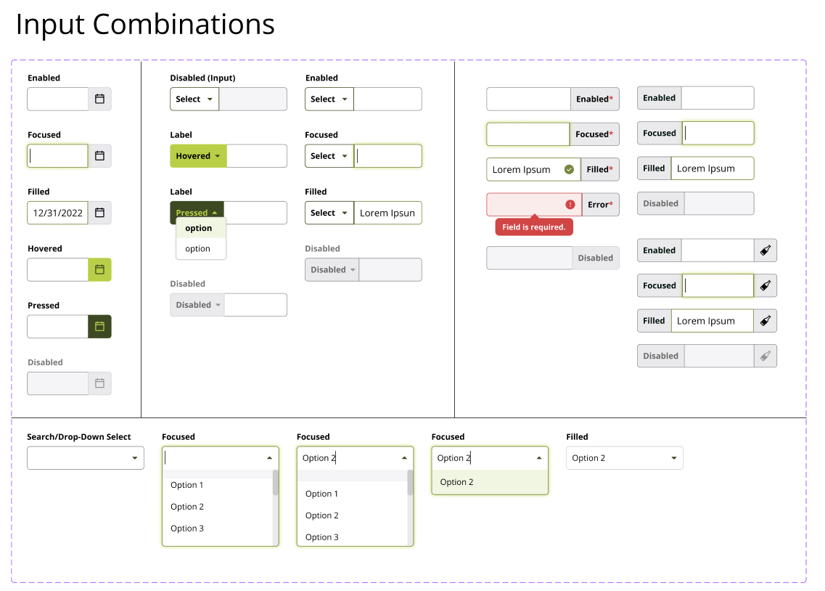Click the dark Pressed calendar icon
Image resolution: width=825 pixels, height=591 pixels.
[99, 326]
